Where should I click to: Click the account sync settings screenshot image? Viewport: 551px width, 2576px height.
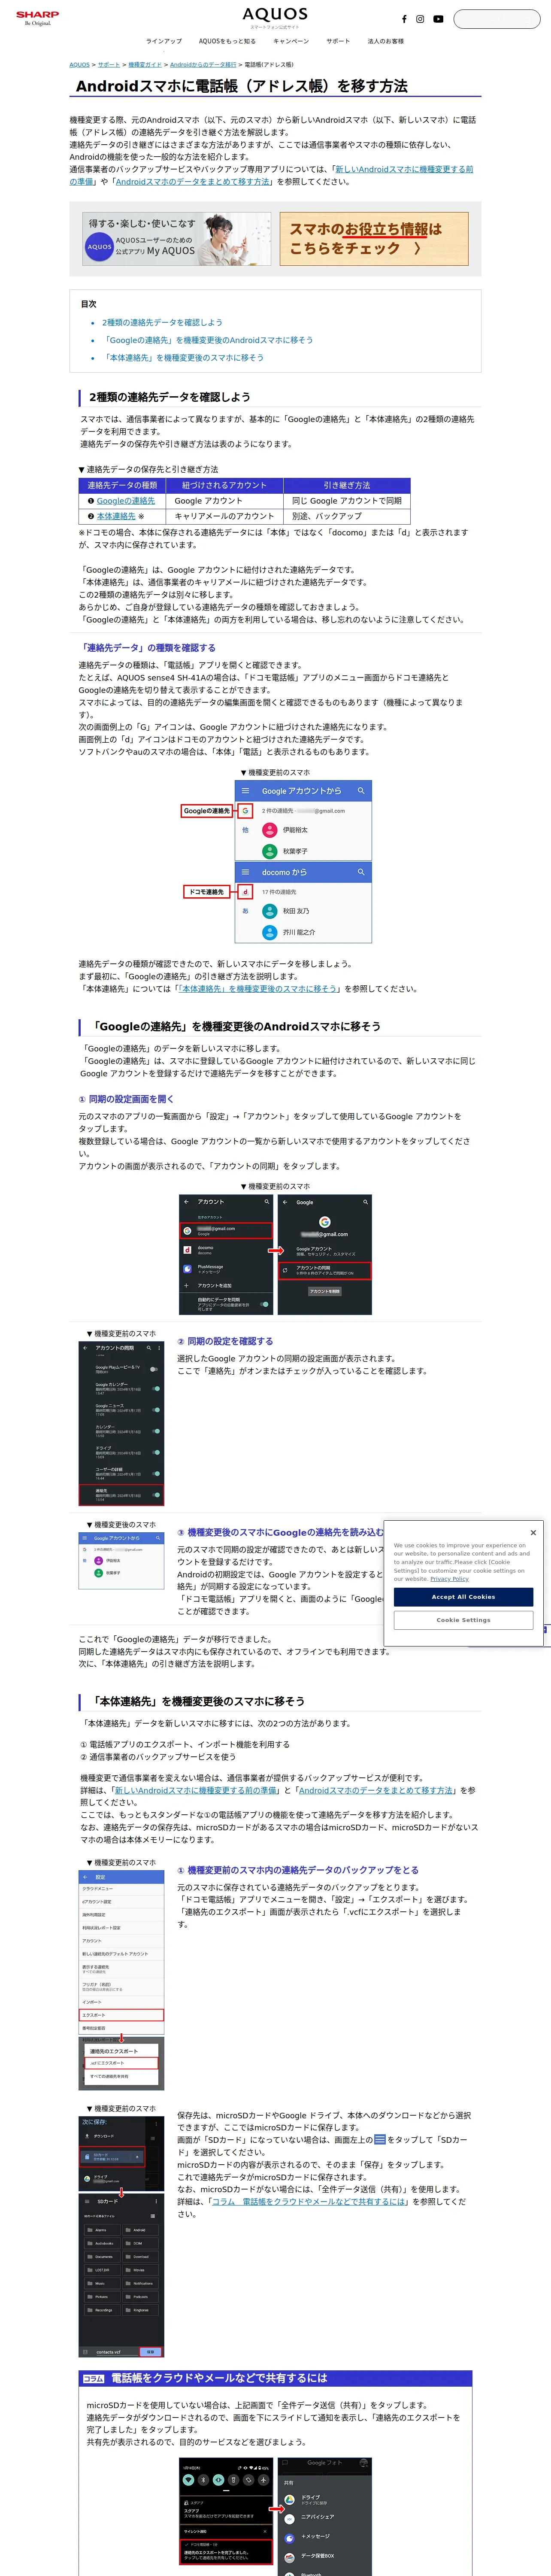[x=121, y=1425]
